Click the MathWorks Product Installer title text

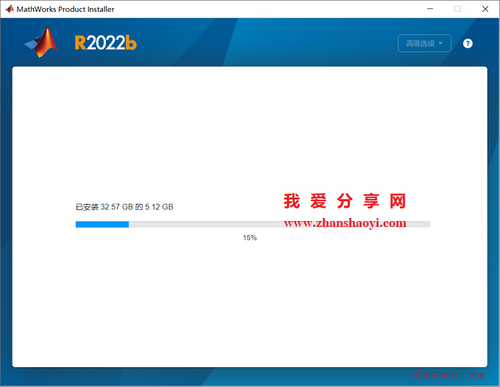(x=65, y=10)
